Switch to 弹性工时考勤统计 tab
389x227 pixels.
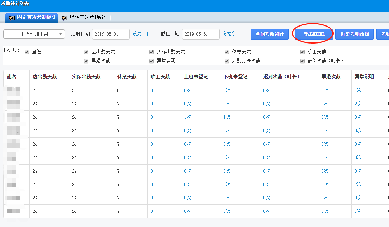pyautogui.click(x=88, y=17)
